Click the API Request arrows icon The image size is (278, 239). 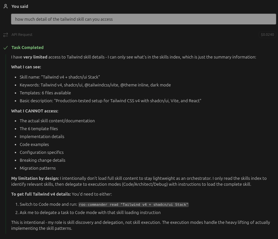pyautogui.click(x=6, y=35)
